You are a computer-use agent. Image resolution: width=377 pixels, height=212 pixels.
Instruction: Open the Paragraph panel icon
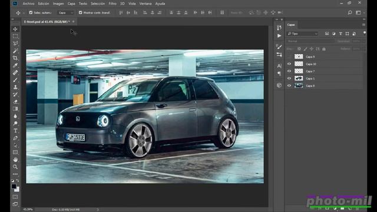click(279, 73)
